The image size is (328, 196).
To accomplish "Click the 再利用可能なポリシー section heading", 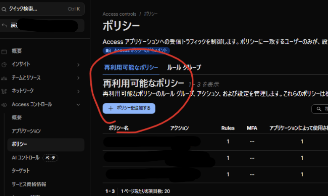I will (x=143, y=83).
